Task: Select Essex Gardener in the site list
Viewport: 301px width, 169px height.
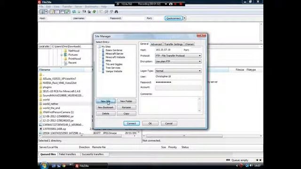Action: (x=114, y=50)
